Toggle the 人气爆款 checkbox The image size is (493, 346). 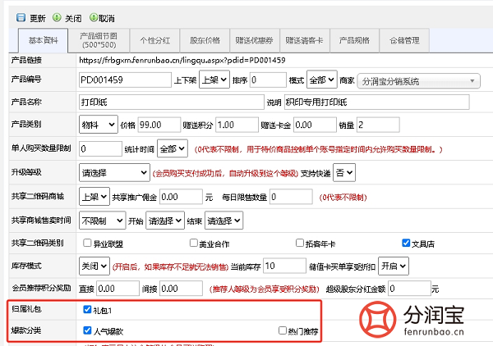point(88,330)
